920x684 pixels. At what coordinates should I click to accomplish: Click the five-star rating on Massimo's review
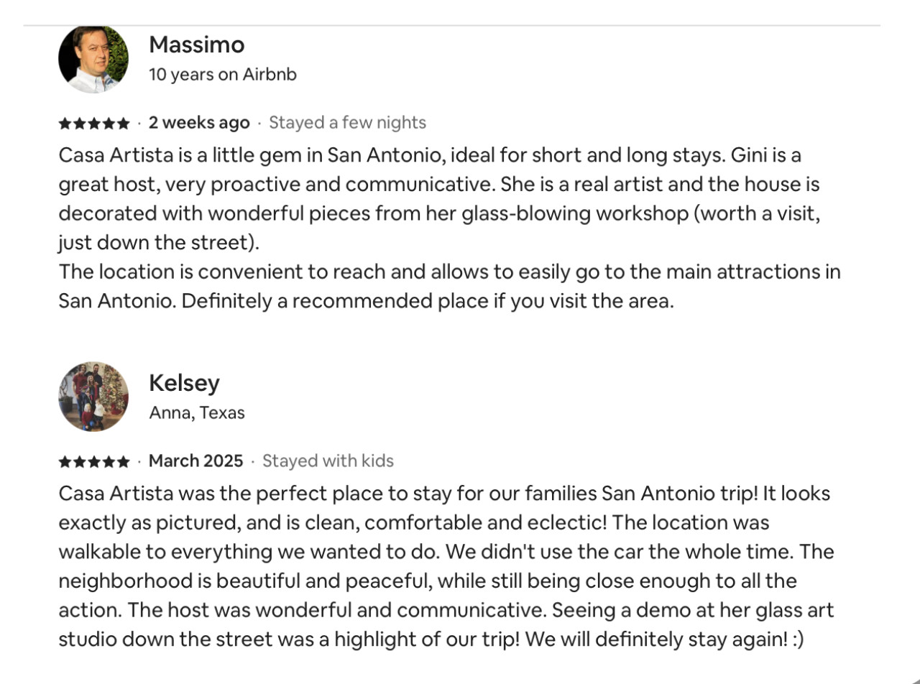94,124
